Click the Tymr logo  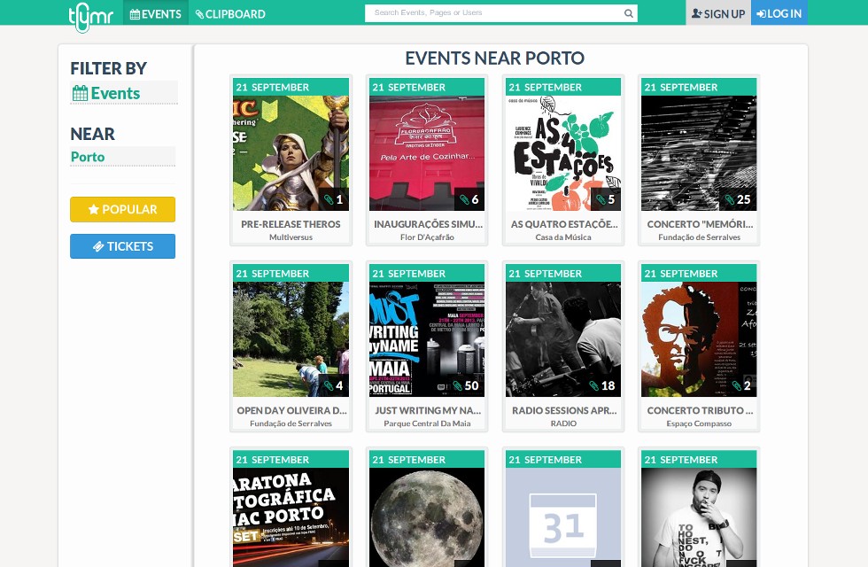[x=90, y=16]
